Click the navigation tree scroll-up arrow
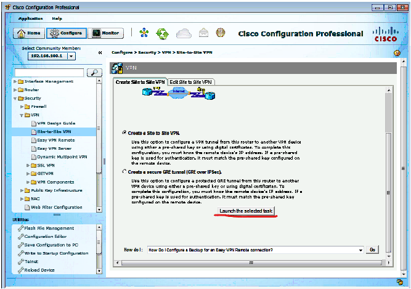This screenshot has height=289, width=411. click(99, 81)
